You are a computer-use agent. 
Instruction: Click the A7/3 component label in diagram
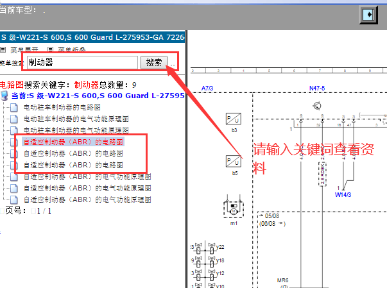pos(207,89)
